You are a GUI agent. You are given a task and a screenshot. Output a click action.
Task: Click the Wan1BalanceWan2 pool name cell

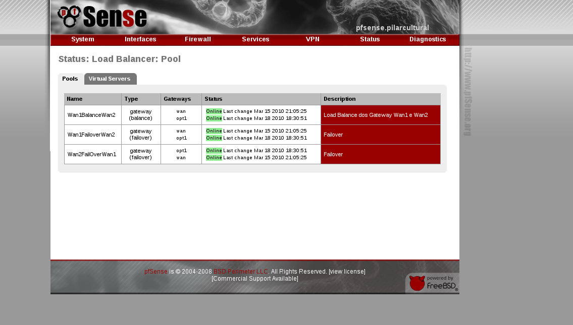[91, 115]
